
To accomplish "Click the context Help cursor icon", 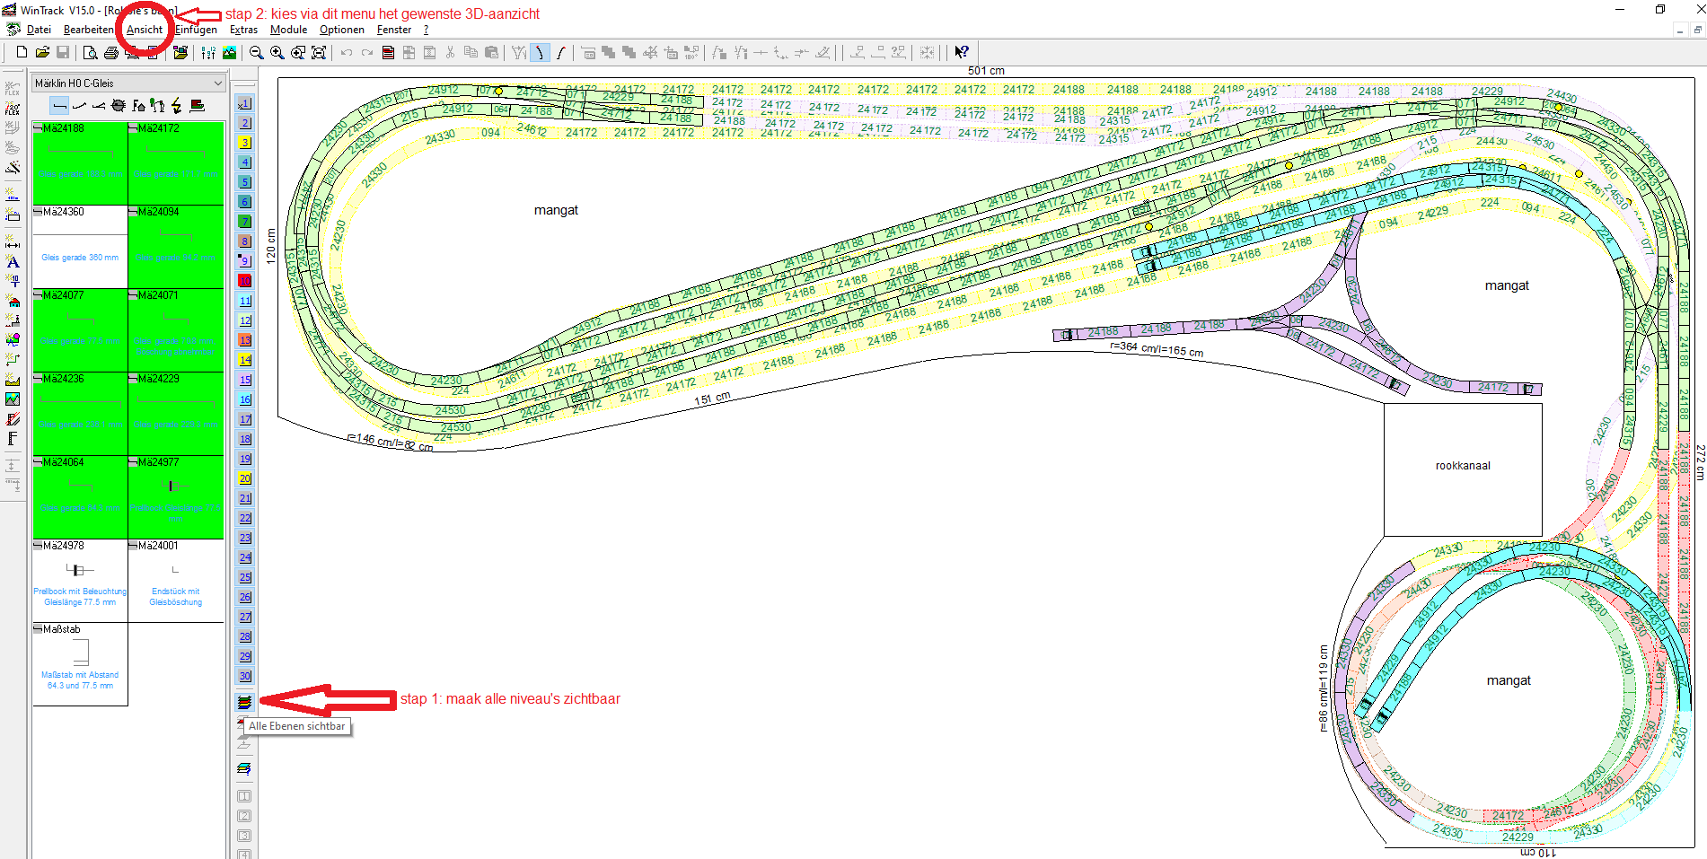I will tap(962, 53).
